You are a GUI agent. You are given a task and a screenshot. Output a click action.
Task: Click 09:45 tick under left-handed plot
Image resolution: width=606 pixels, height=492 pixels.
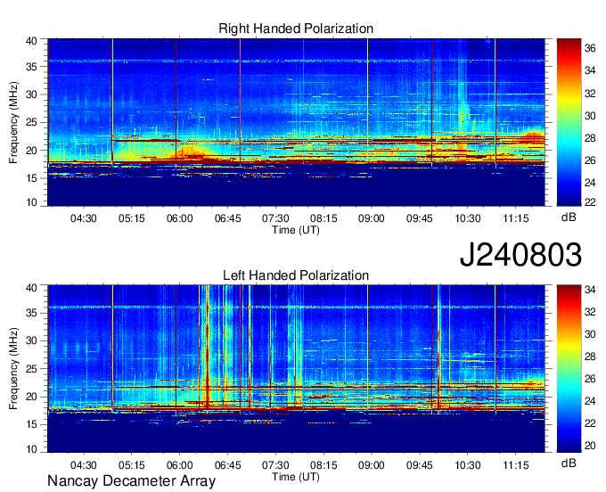pos(420,464)
